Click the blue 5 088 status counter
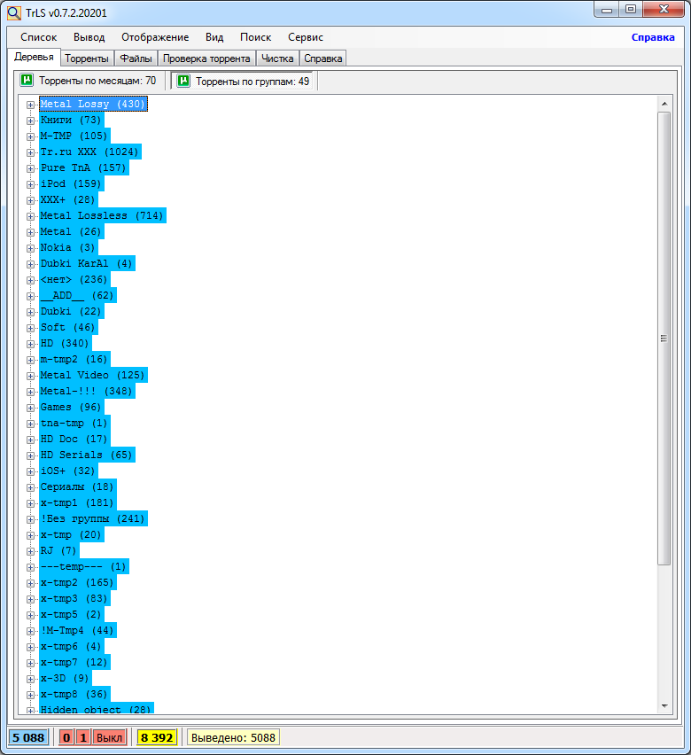The image size is (691, 755). click(28, 737)
